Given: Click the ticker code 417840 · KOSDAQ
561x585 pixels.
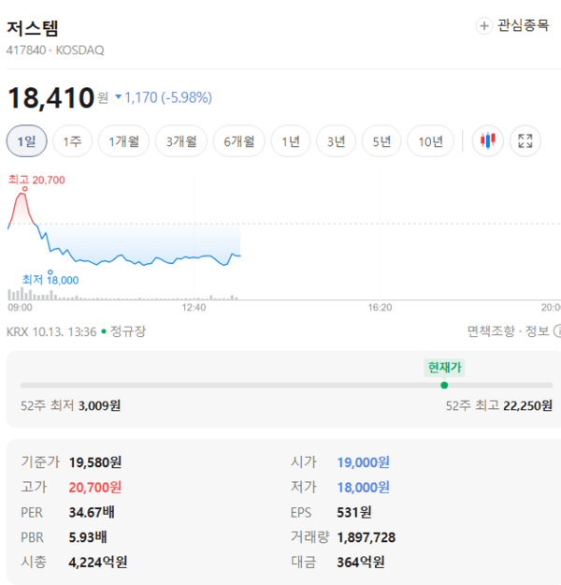Looking at the screenshot, I should click(x=55, y=50).
